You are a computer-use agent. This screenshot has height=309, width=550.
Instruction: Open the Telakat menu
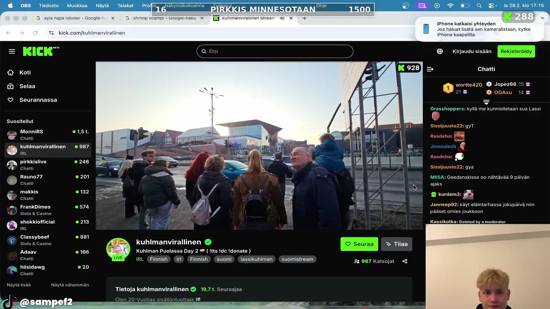pos(126,6)
